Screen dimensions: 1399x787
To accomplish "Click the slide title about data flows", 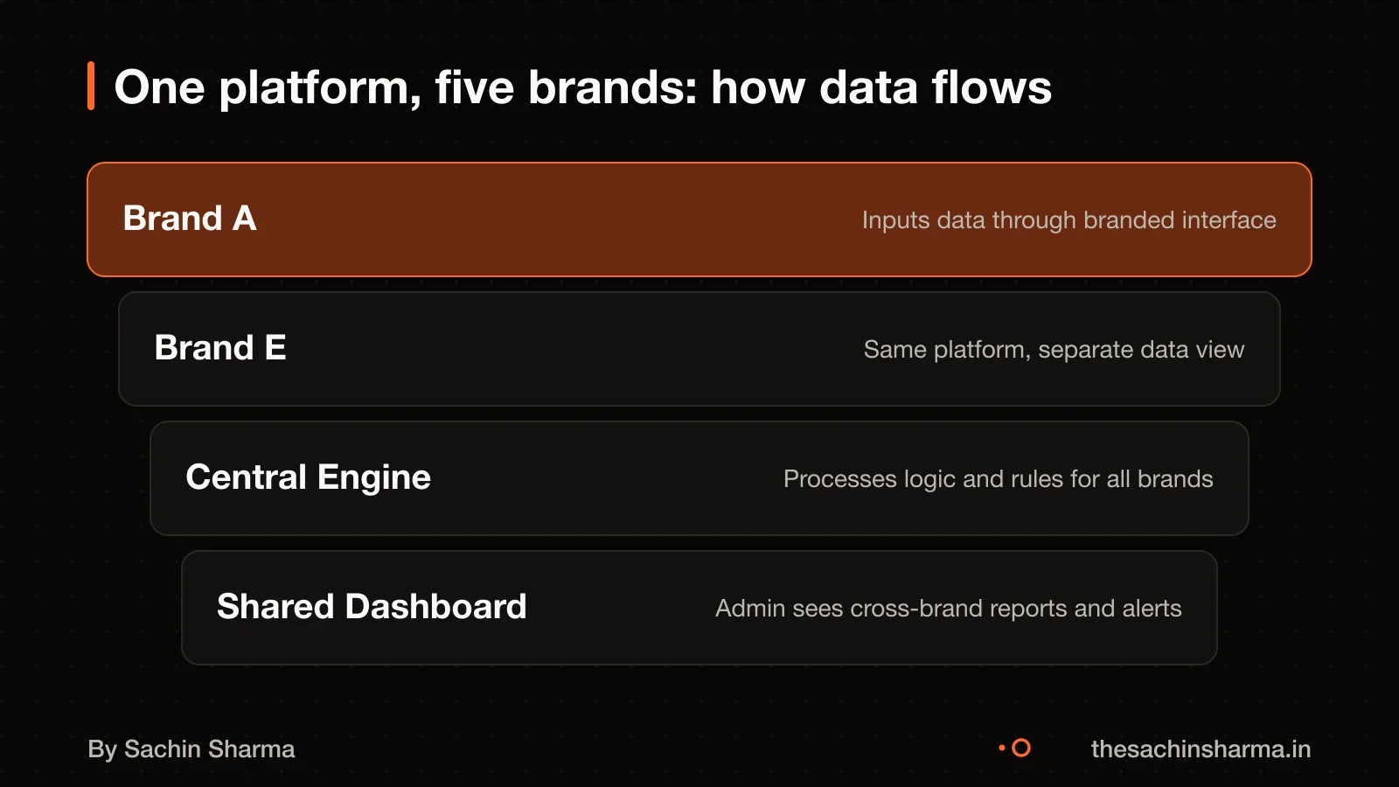I will tap(583, 87).
